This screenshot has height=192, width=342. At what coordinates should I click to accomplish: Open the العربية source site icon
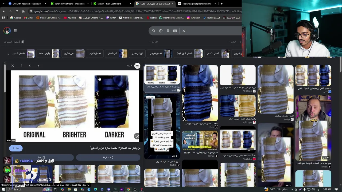pos(137,66)
